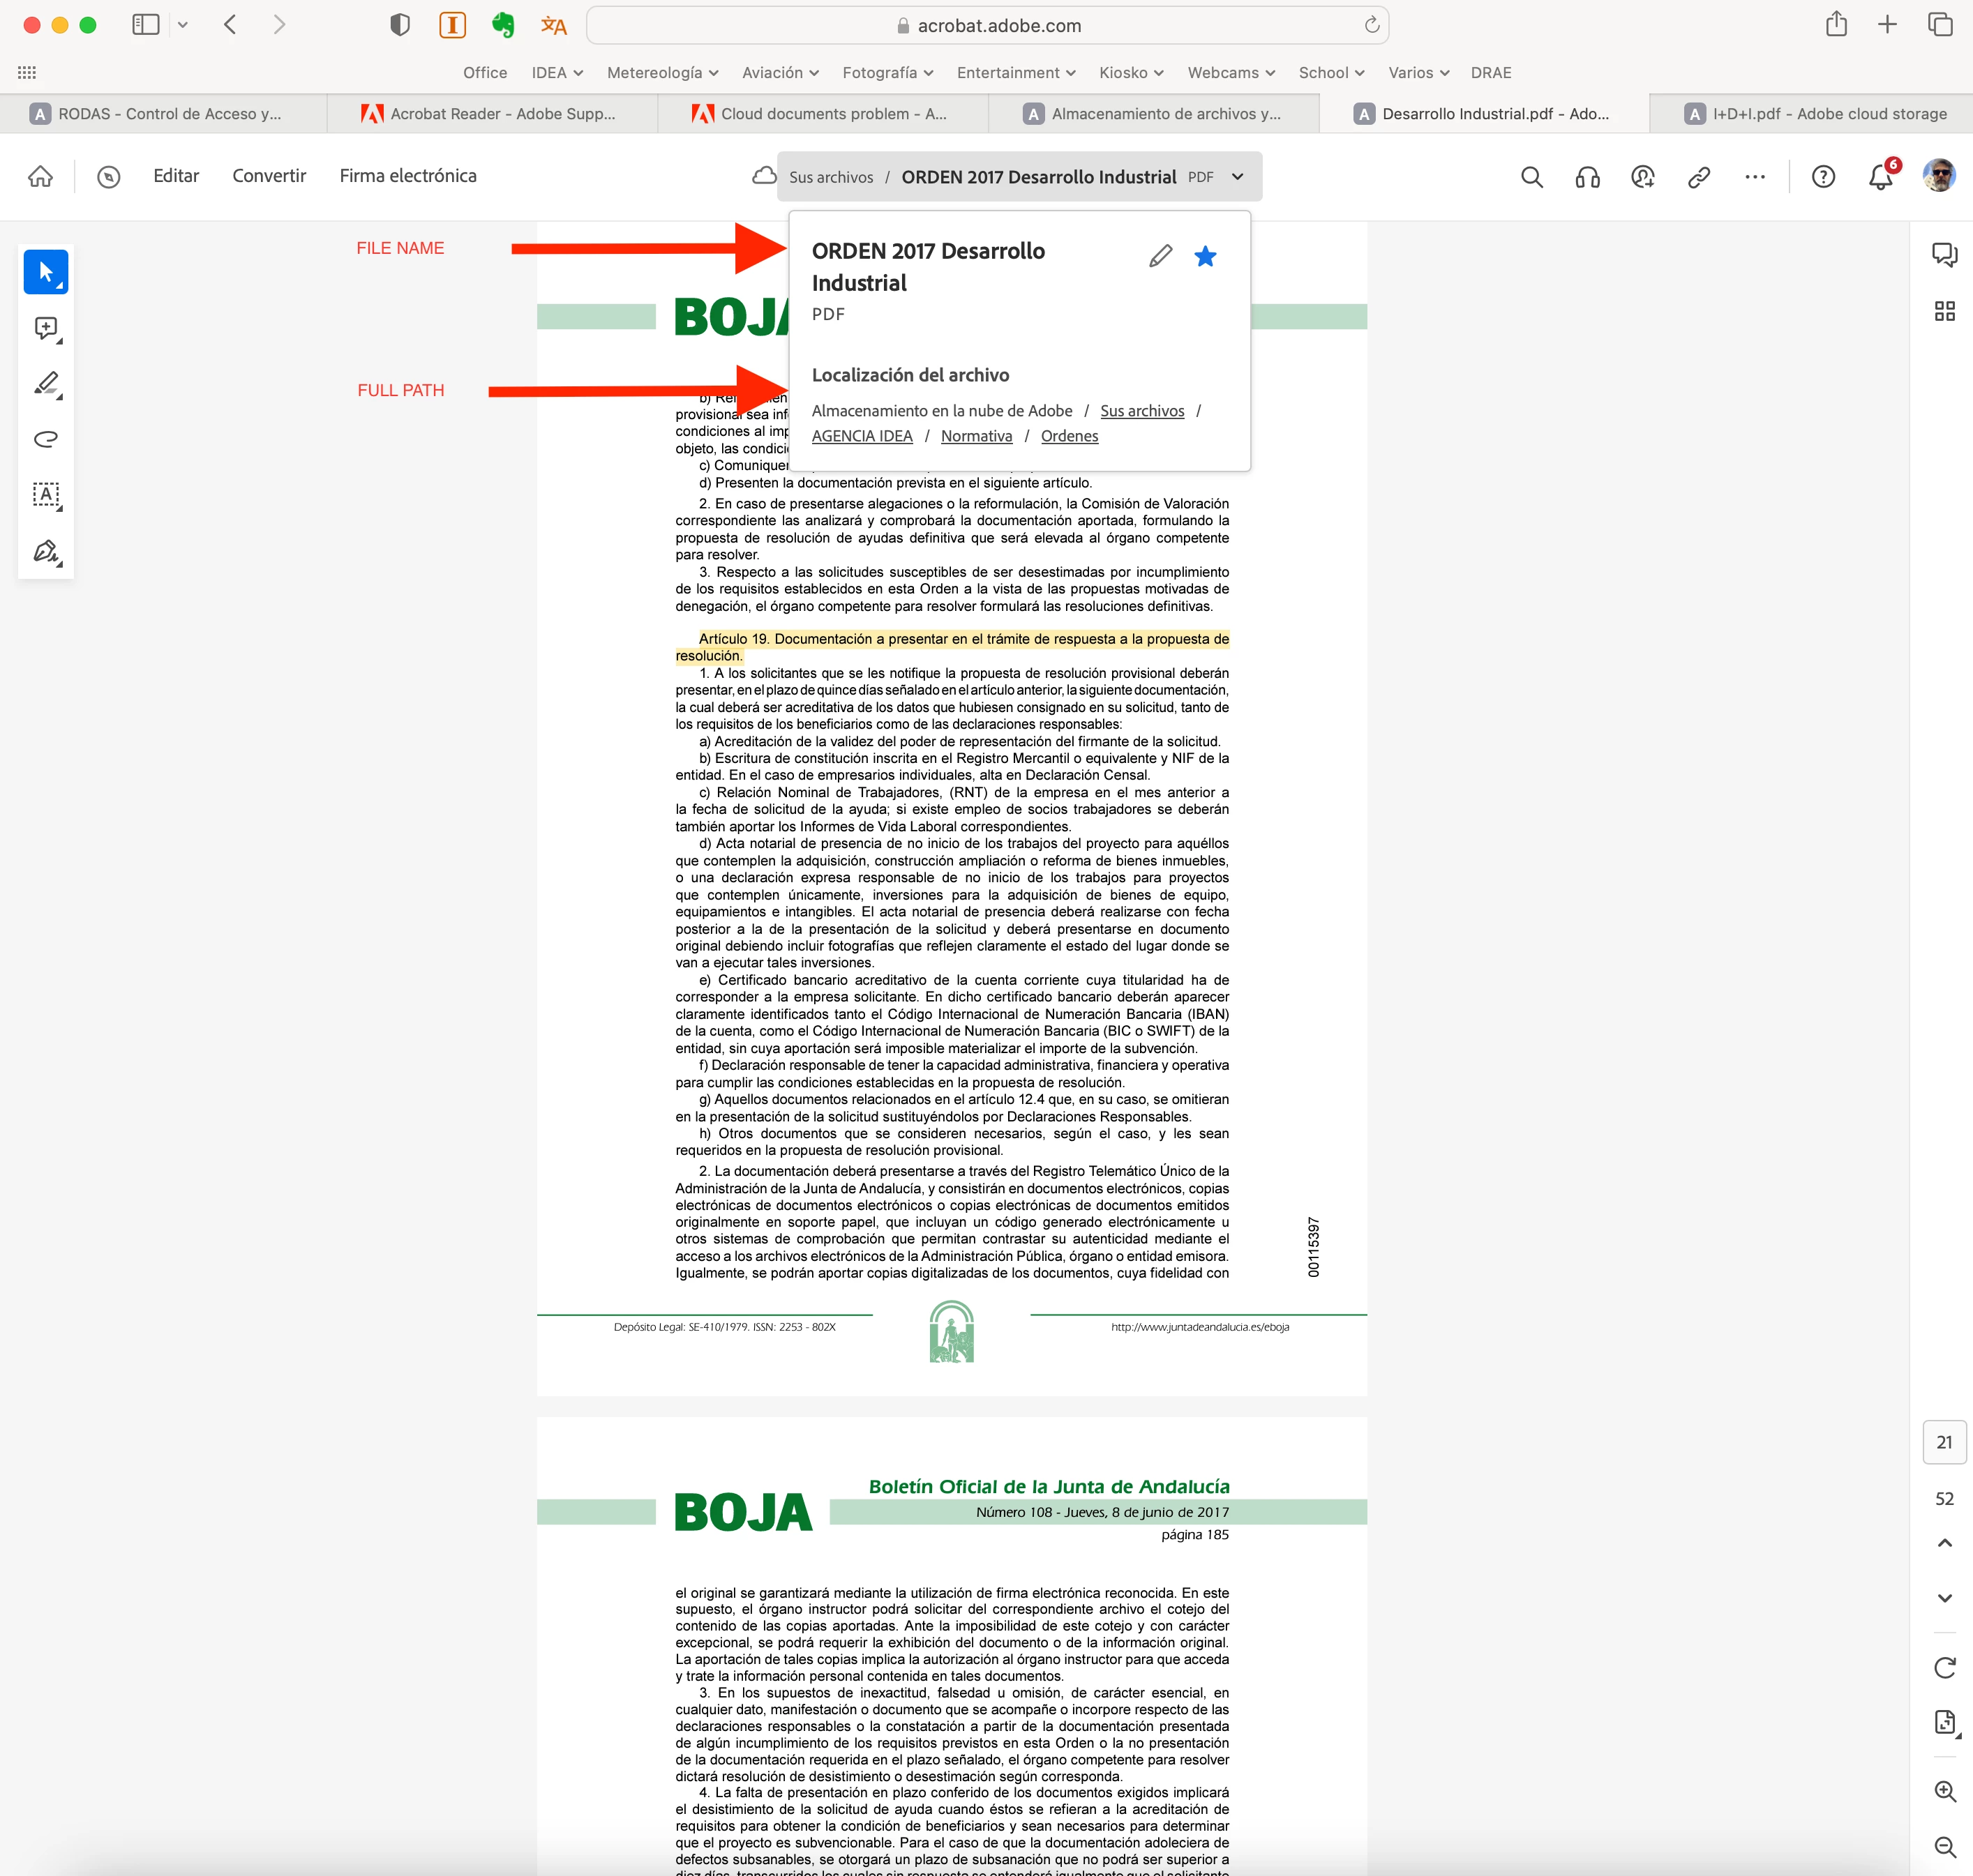Click the zoom in magnifier

click(x=1944, y=1791)
